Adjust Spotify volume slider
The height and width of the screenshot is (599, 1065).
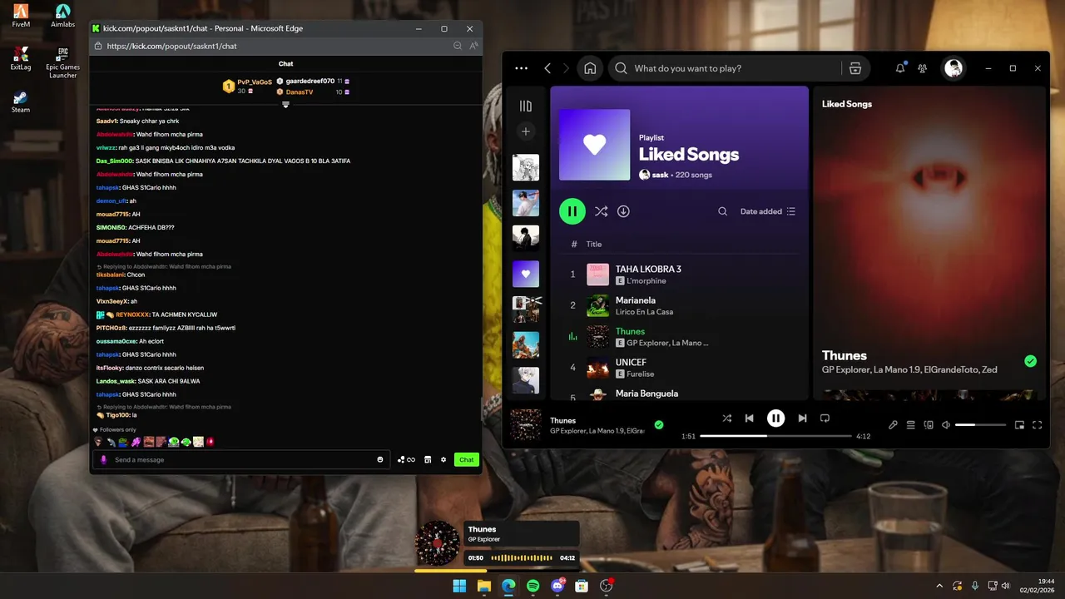click(x=980, y=425)
